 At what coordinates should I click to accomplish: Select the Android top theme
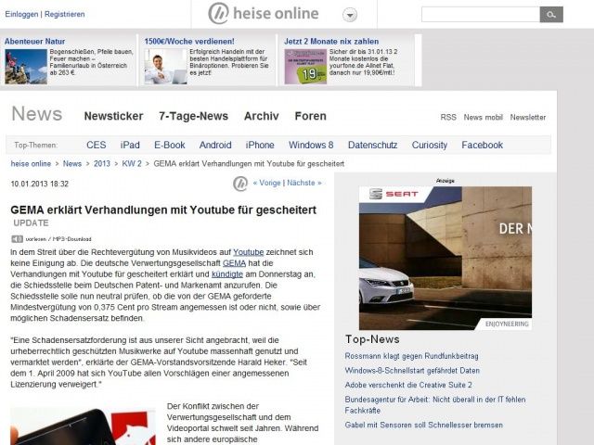tap(215, 145)
